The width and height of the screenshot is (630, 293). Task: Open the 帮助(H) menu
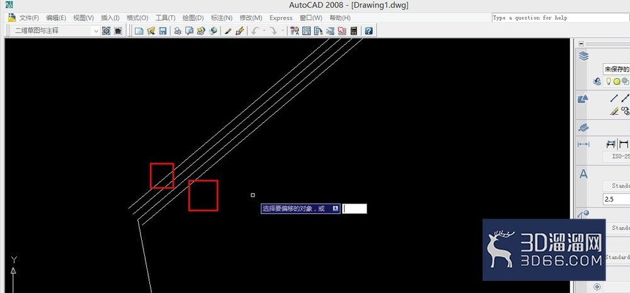click(340, 18)
